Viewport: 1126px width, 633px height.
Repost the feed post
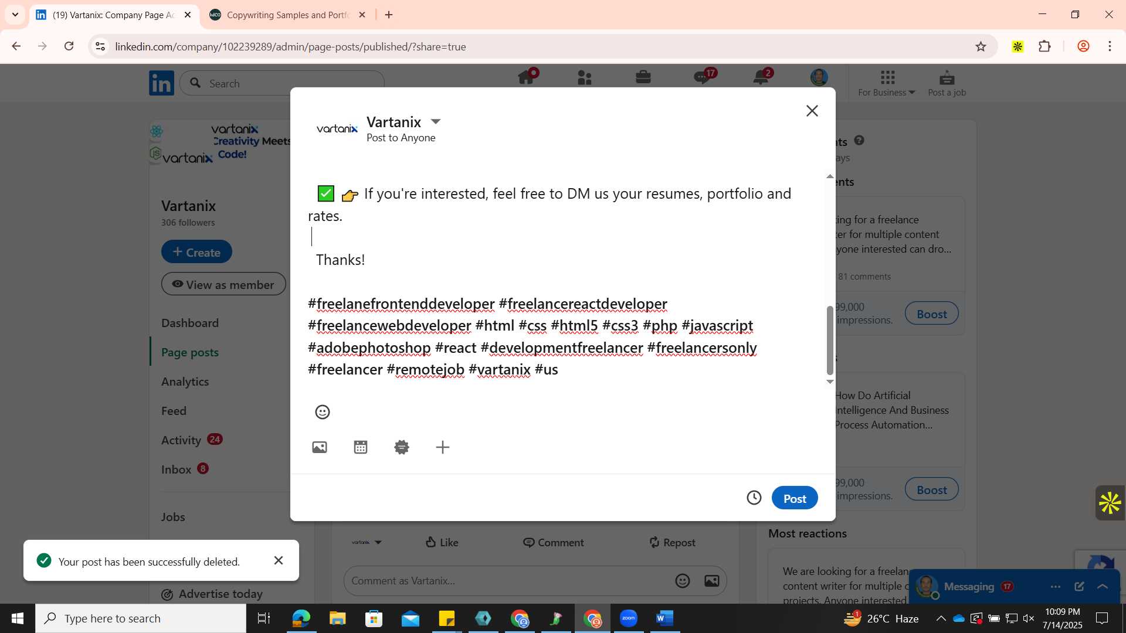[x=672, y=542]
